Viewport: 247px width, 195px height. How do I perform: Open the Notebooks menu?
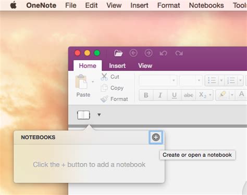coord(206,5)
